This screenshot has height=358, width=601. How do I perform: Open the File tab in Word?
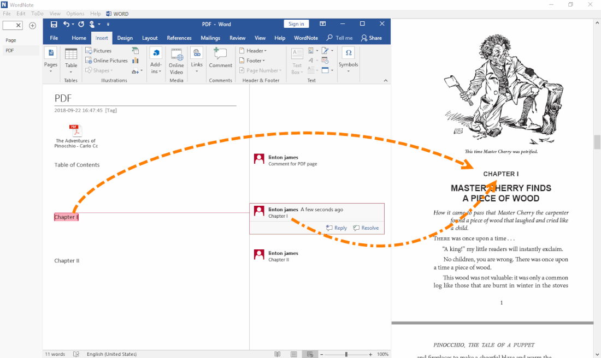[x=54, y=38]
